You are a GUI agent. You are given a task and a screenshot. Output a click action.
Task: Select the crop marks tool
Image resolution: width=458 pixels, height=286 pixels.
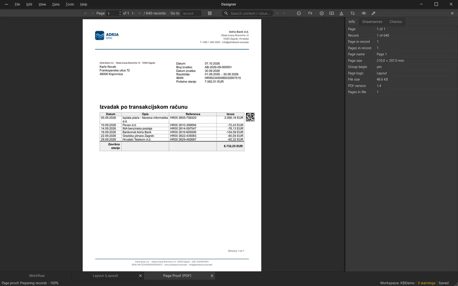[353, 13]
